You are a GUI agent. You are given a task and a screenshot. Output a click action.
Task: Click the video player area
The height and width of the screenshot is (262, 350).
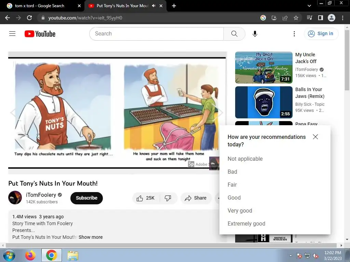[118, 113]
